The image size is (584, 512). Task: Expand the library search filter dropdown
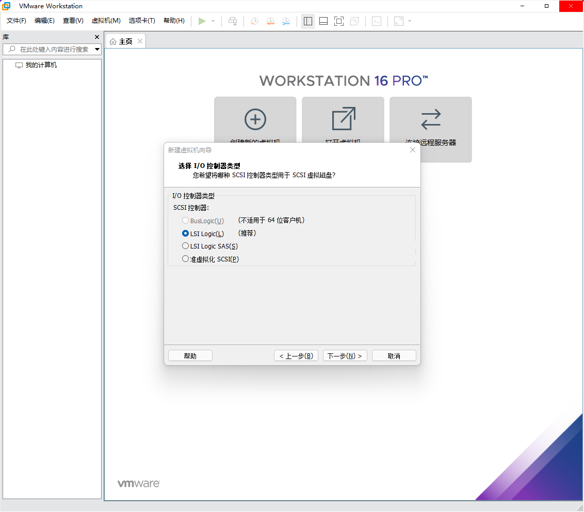click(97, 49)
